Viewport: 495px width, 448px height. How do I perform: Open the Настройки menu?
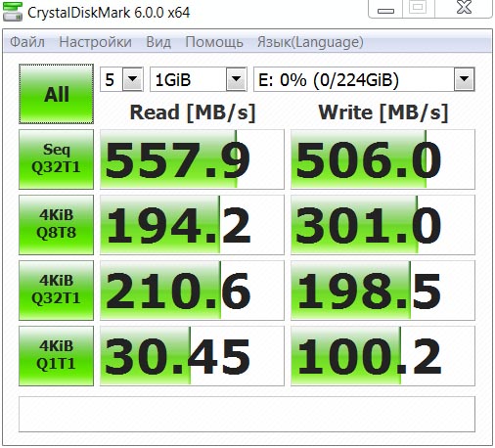(95, 42)
